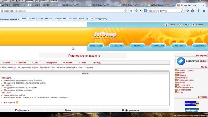Open the Рассылка link

pos(79,67)
